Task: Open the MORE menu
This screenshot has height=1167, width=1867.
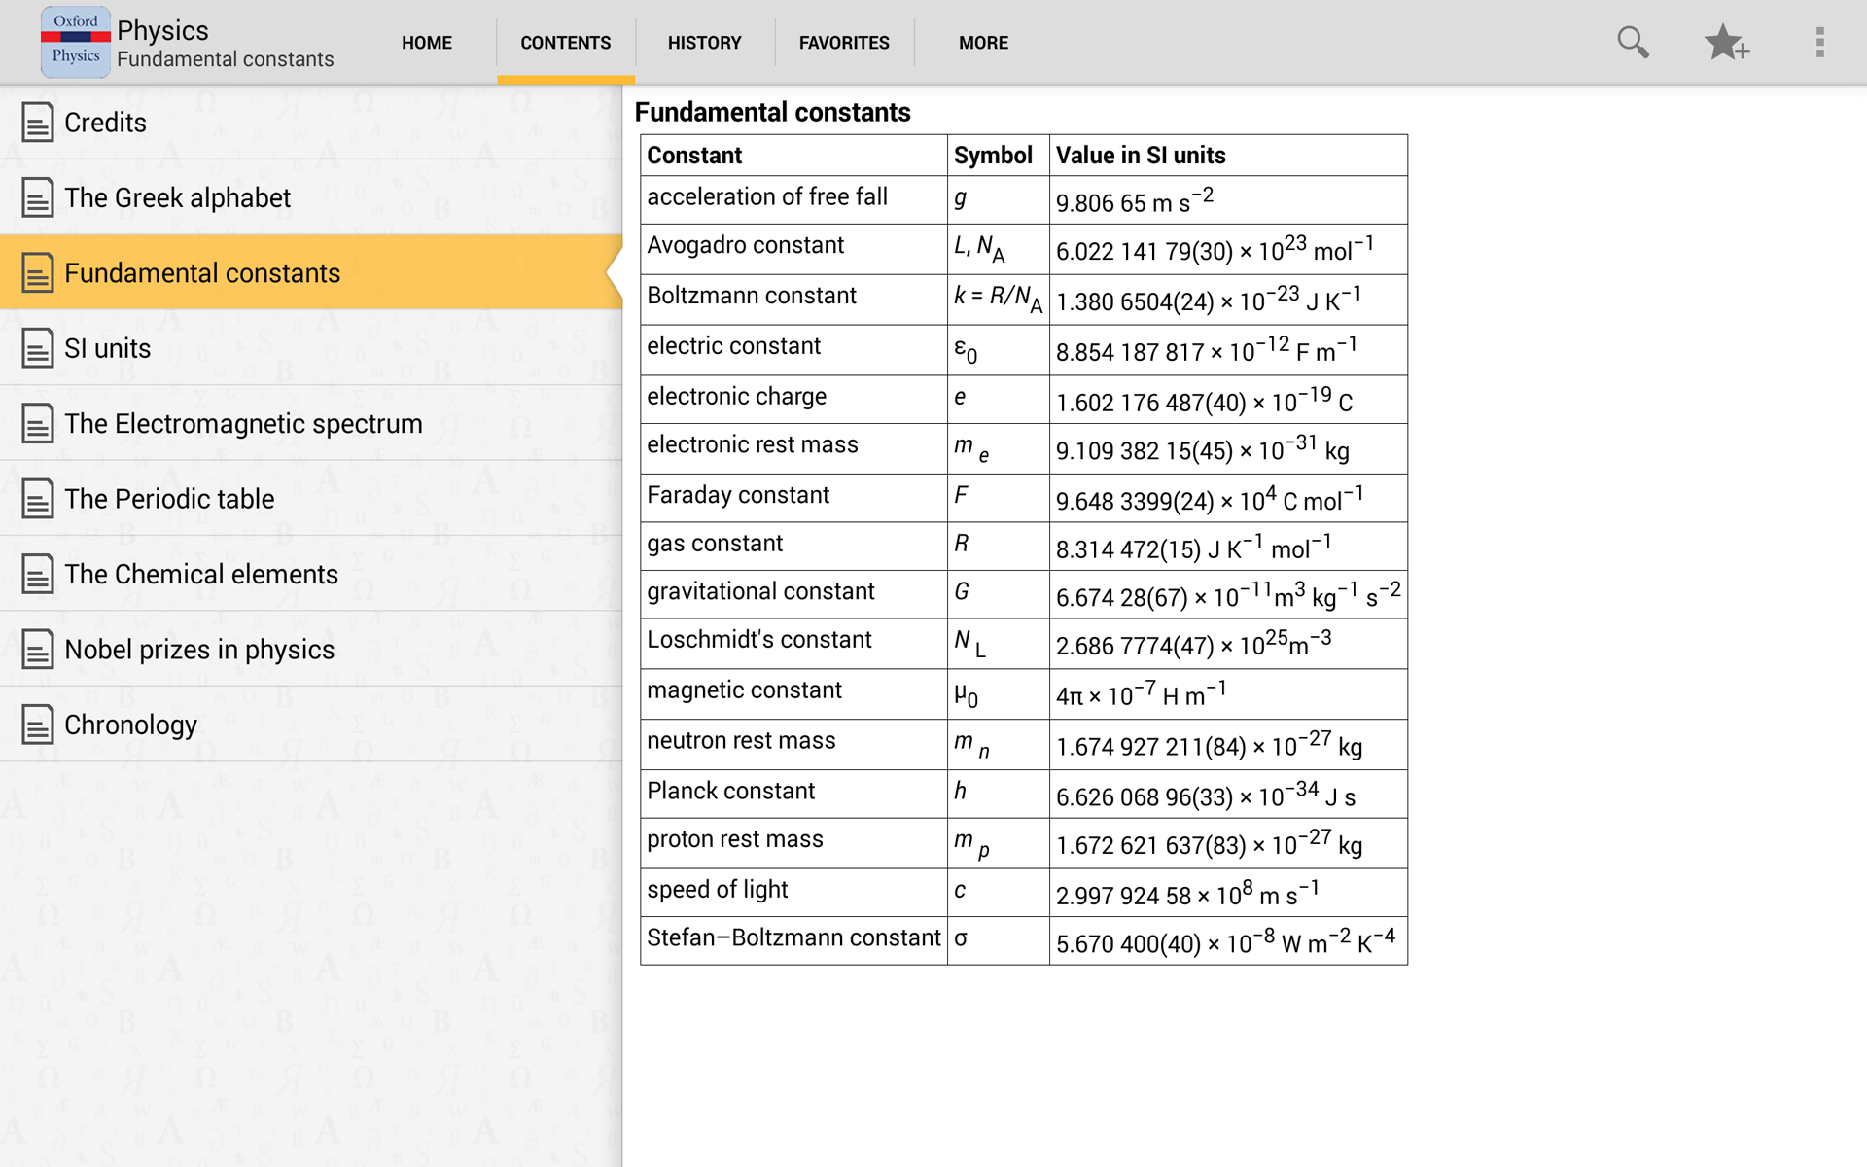Action: point(983,42)
